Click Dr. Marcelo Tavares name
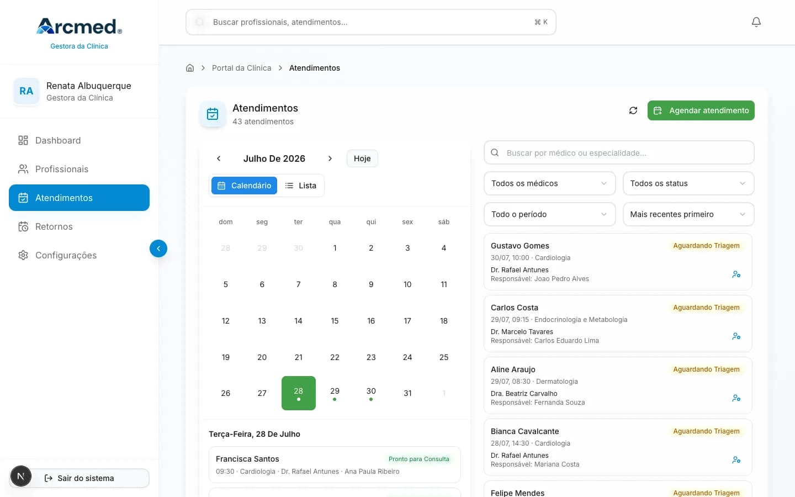The width and height of the screenshot is (795, 497). click(522, 332)
